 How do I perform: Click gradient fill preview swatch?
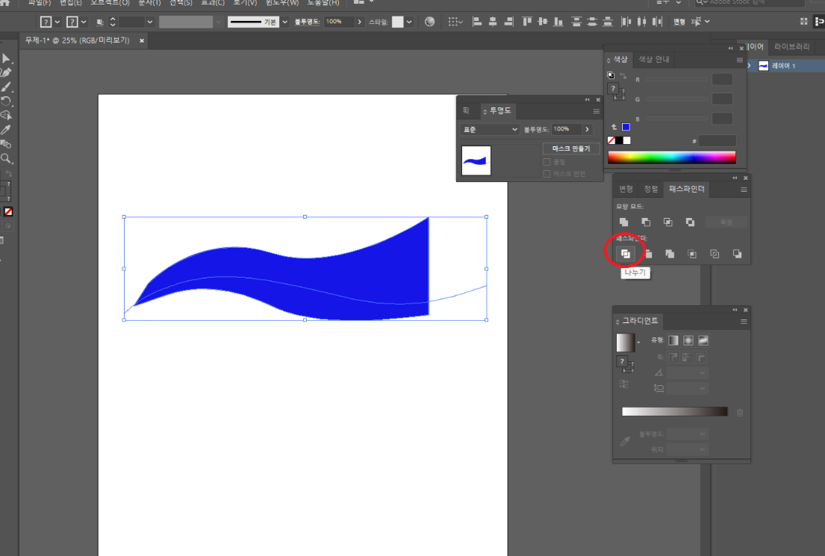pos(625,343)
